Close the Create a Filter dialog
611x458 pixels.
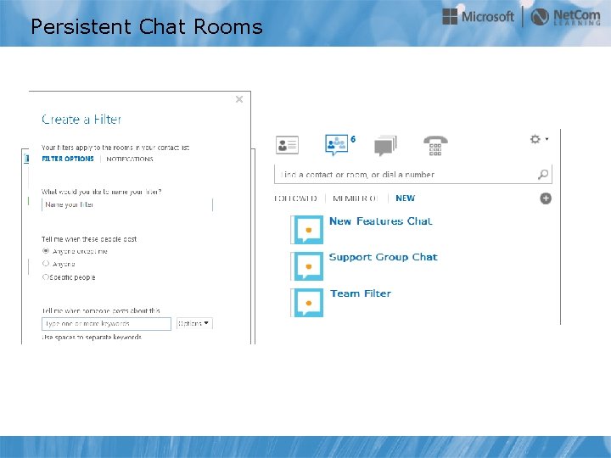239,99
